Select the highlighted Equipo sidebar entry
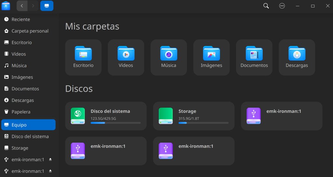 28,125
